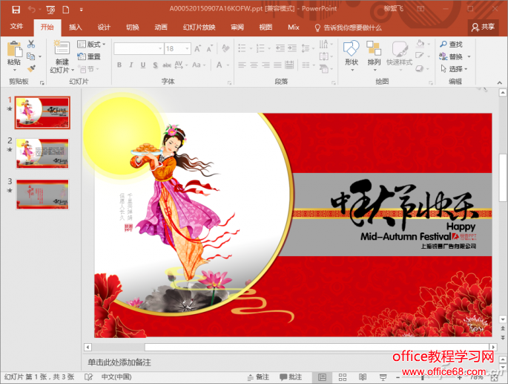
Task: Decrease font size with the smaller A
Action: click(210, 49)
